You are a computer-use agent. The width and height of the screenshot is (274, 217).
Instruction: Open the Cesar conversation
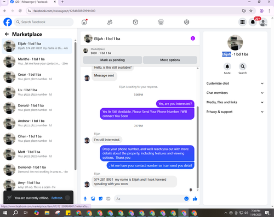click(x=37, y=77)
